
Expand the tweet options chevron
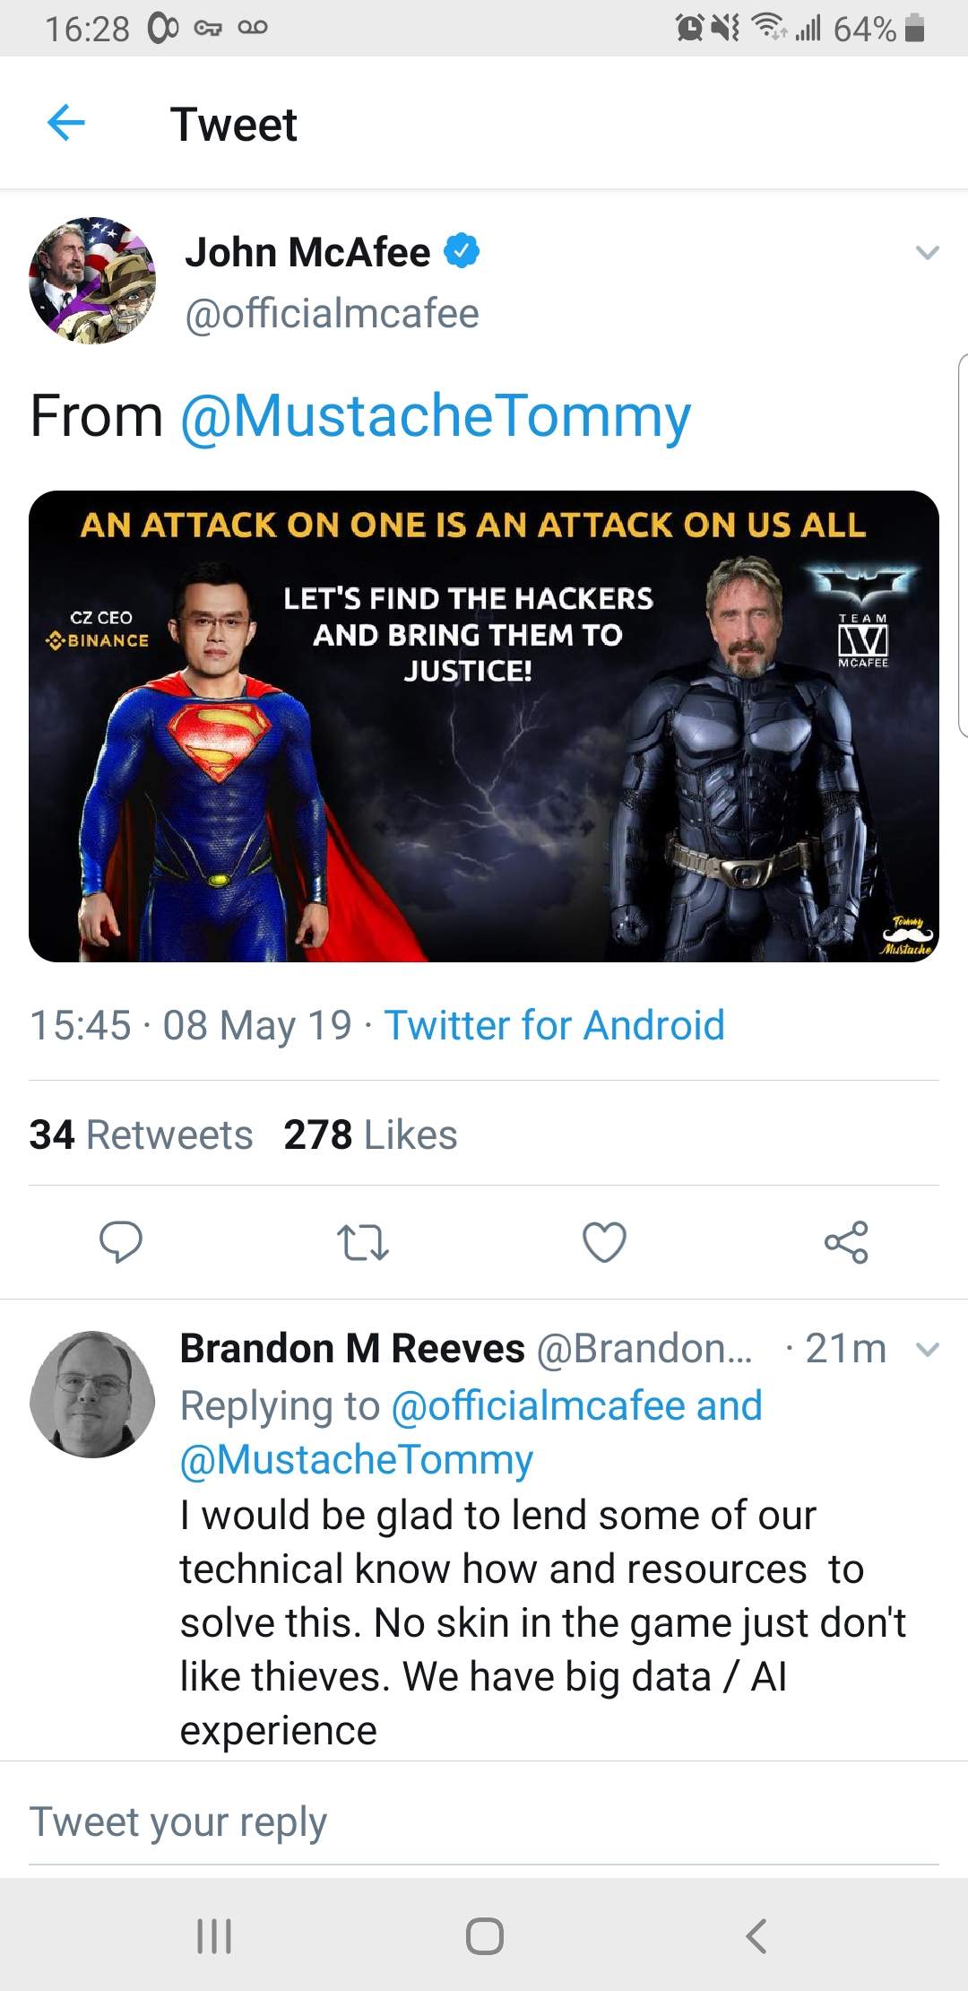click(928, 253)
